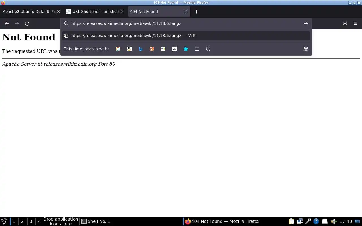Image resolution: width=362 pixels, height=226 pixels.
Task: Click the show desktop tray icon
Action: pos(357,221)
